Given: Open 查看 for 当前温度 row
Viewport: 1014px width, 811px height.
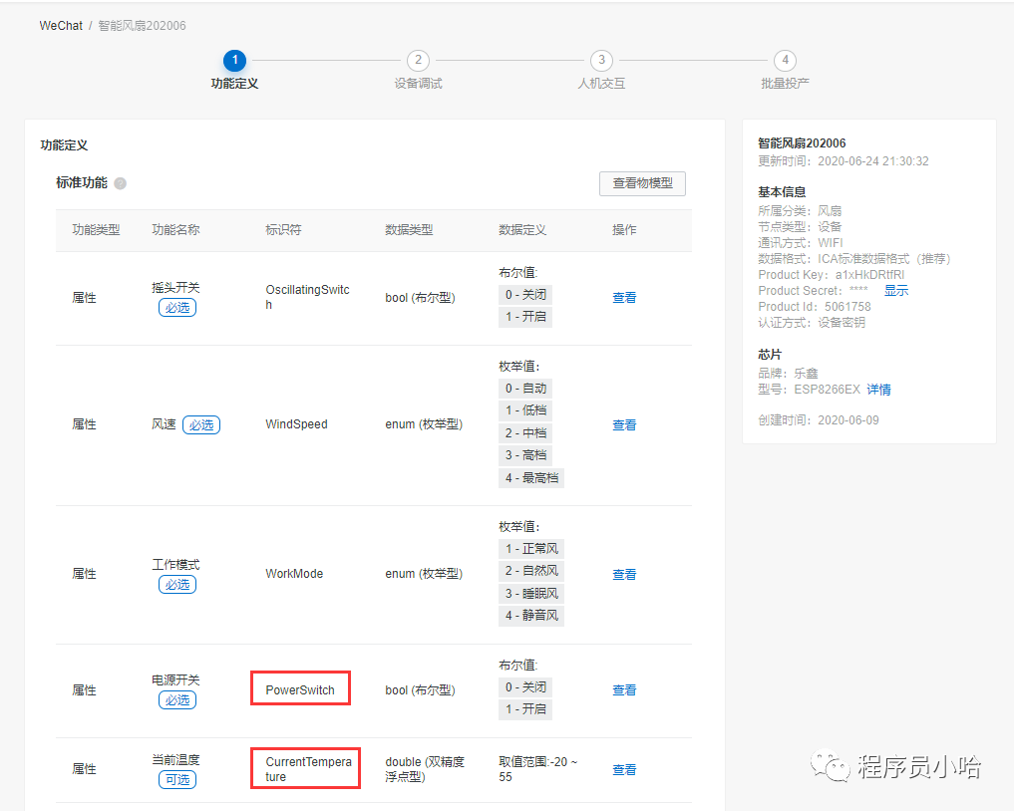Looking at the screenshot, I should [624, 770].
